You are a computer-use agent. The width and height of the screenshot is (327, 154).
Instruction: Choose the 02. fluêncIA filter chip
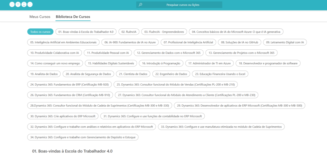point(129,32)
